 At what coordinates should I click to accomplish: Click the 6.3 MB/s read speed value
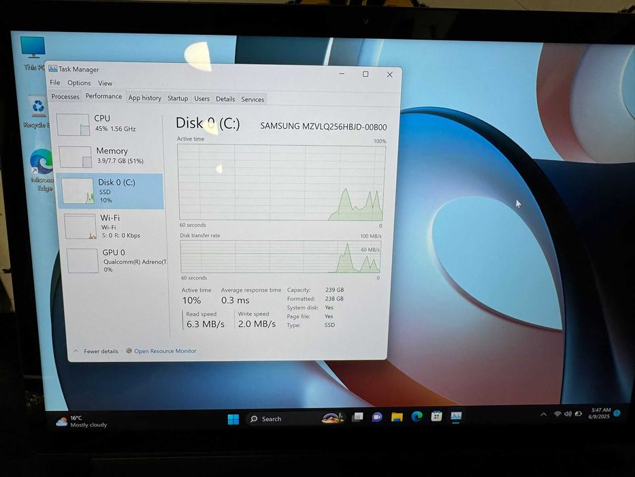point(206,324)
